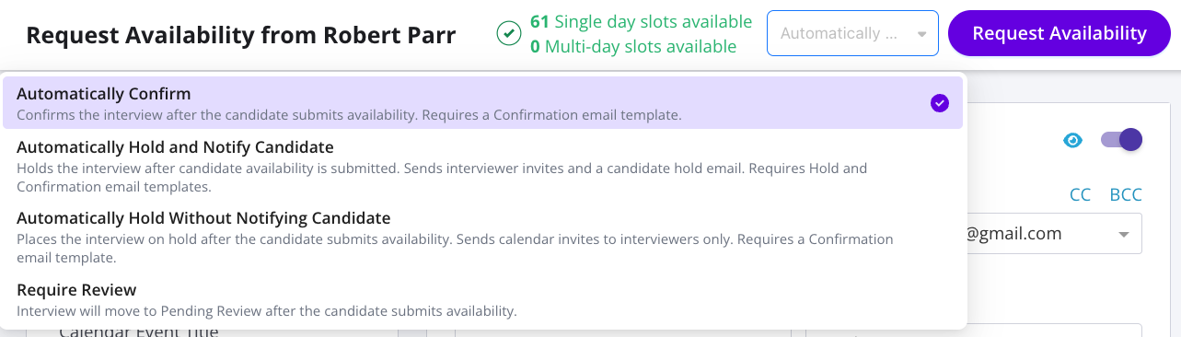Click the dropdown arrow in confirmation selector
The width and height of the screenshot is (1181, 337).
[x=921, y=34]
